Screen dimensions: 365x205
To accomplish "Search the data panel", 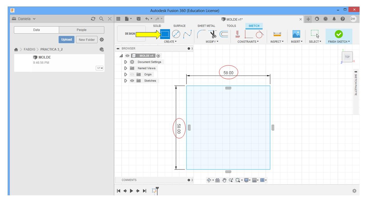I will 101,19.
